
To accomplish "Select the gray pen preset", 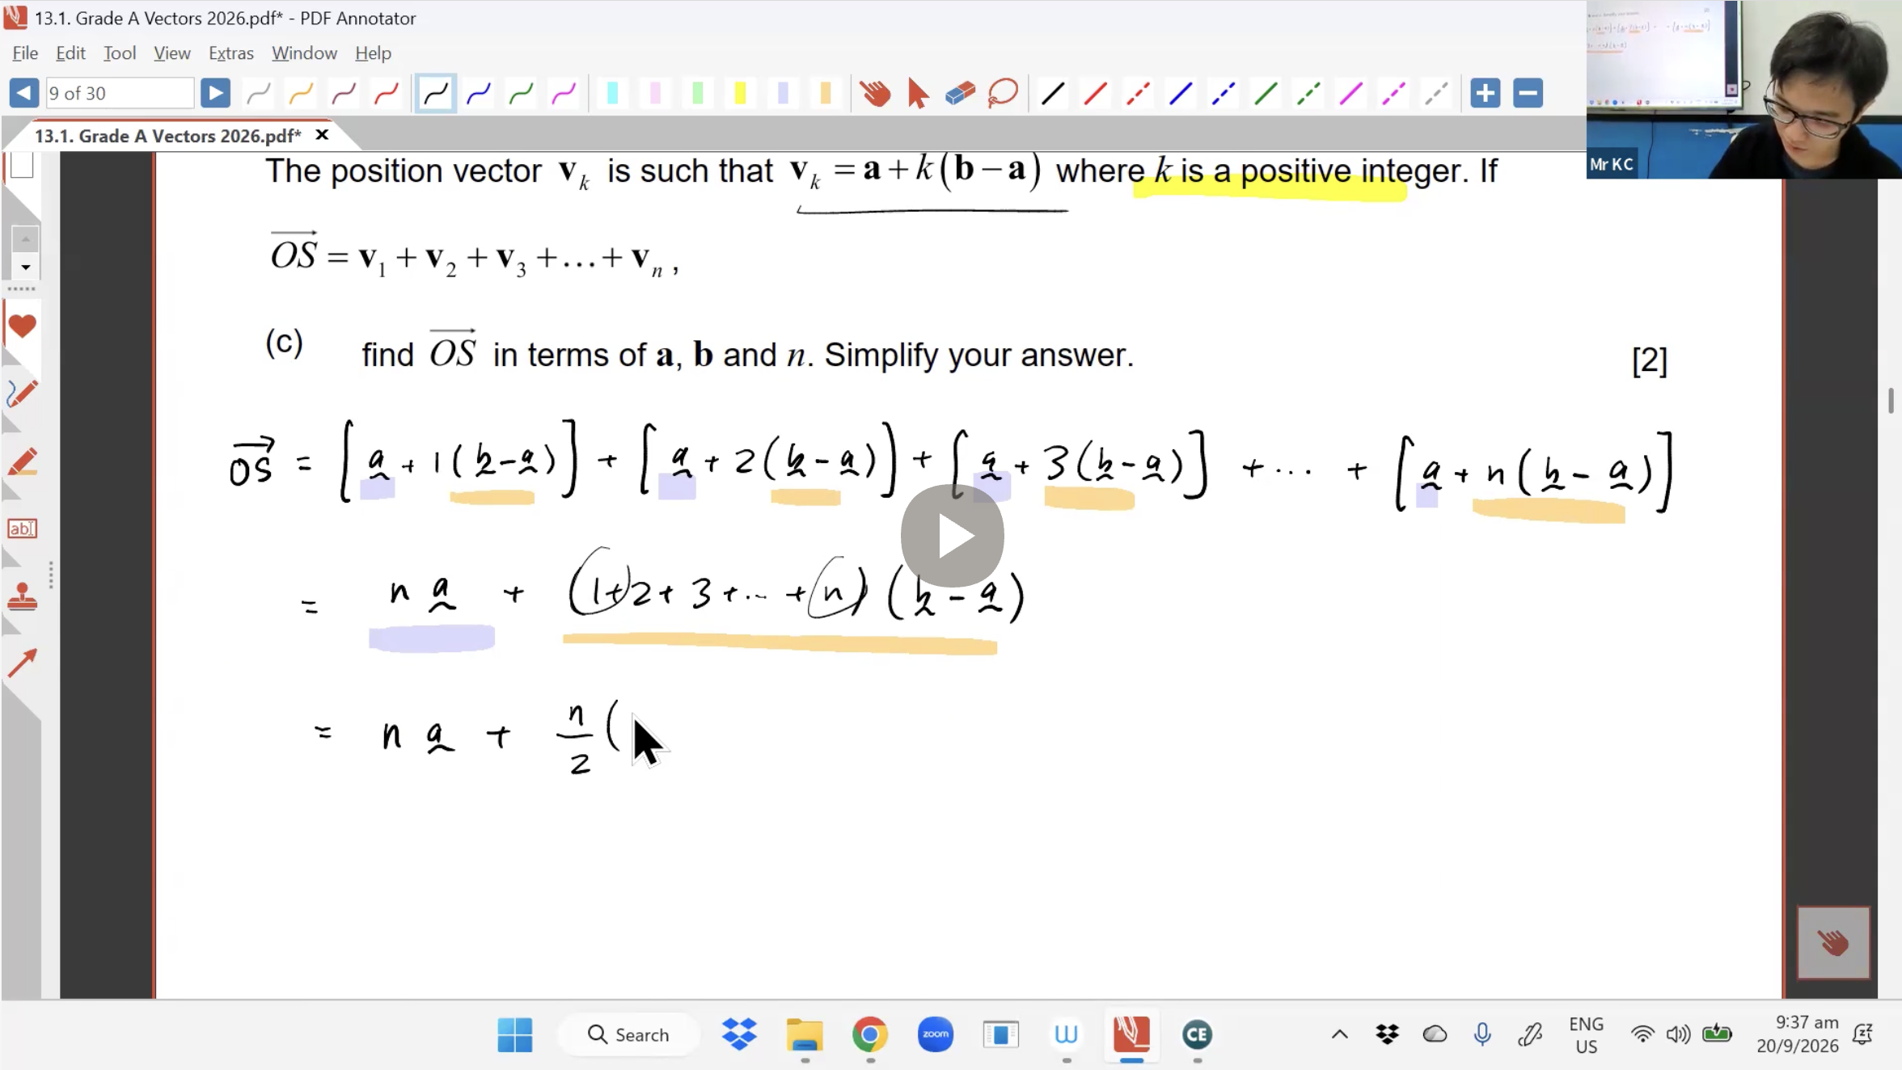I will click(x=259, y=94).
